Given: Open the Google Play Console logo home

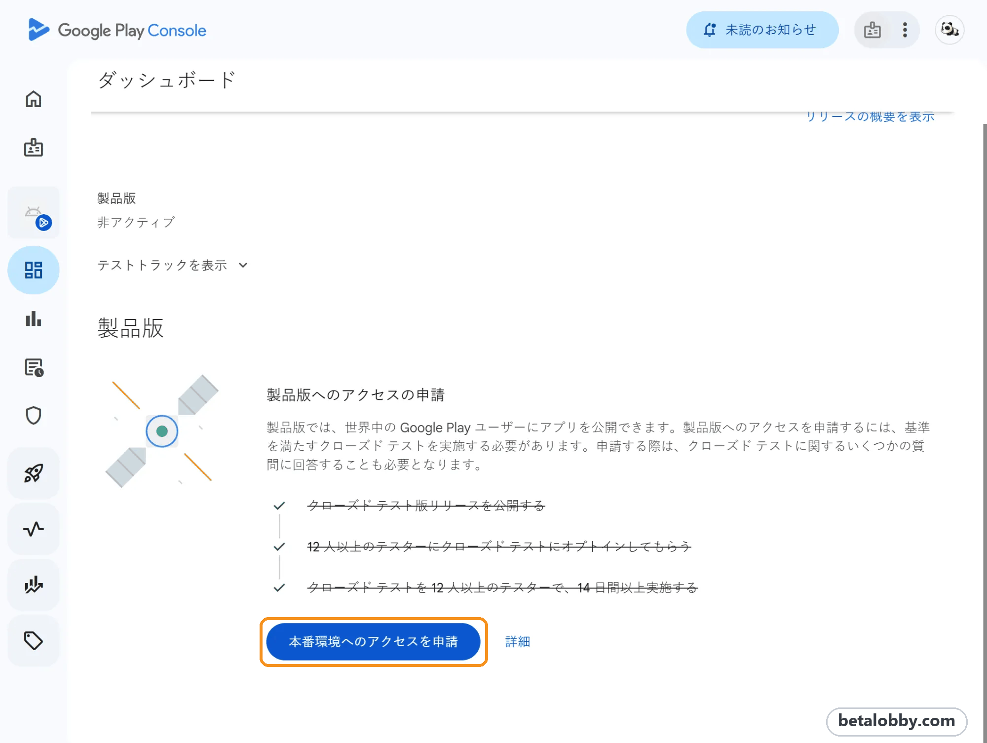Looking at the screenshot, I should click(117, 30).
